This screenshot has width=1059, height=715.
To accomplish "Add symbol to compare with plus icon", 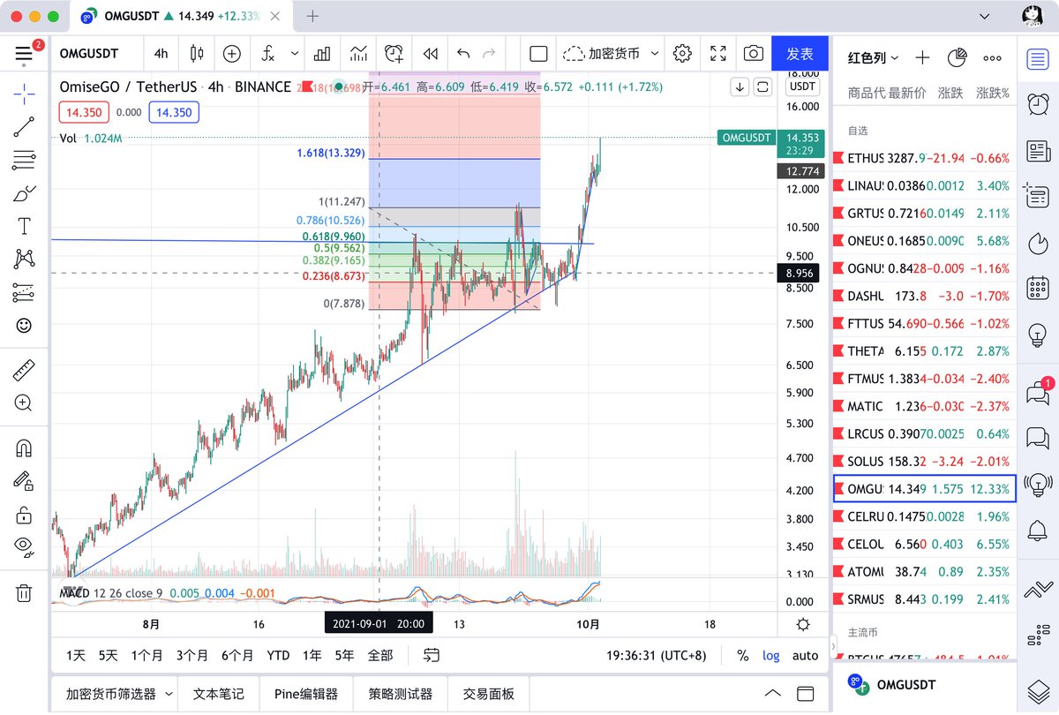I will (231, 54).
